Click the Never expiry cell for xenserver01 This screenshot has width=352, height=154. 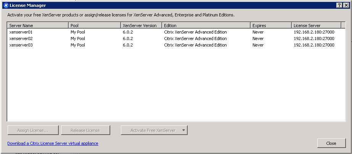point(258,32)
